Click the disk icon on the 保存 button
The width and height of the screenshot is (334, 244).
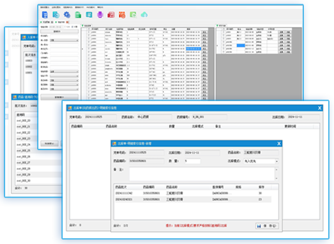pyautogui.click(x=259, y=226)
